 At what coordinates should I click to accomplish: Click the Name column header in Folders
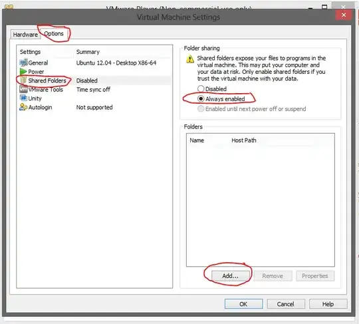[197, 140]
